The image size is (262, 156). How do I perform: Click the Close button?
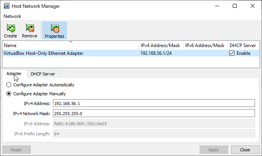pos(245,150)
